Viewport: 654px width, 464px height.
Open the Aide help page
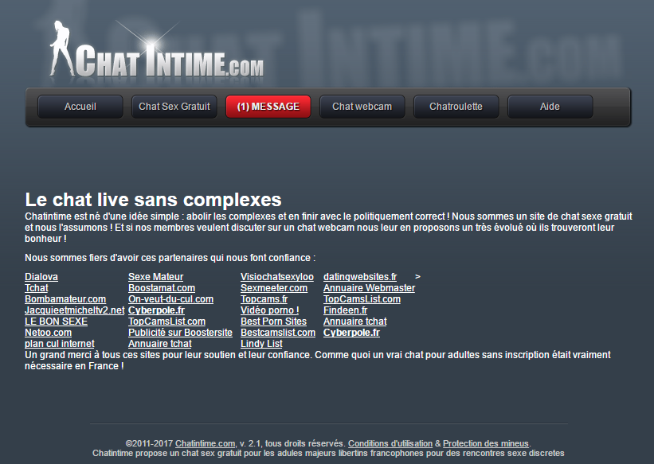tap(550, 107)
